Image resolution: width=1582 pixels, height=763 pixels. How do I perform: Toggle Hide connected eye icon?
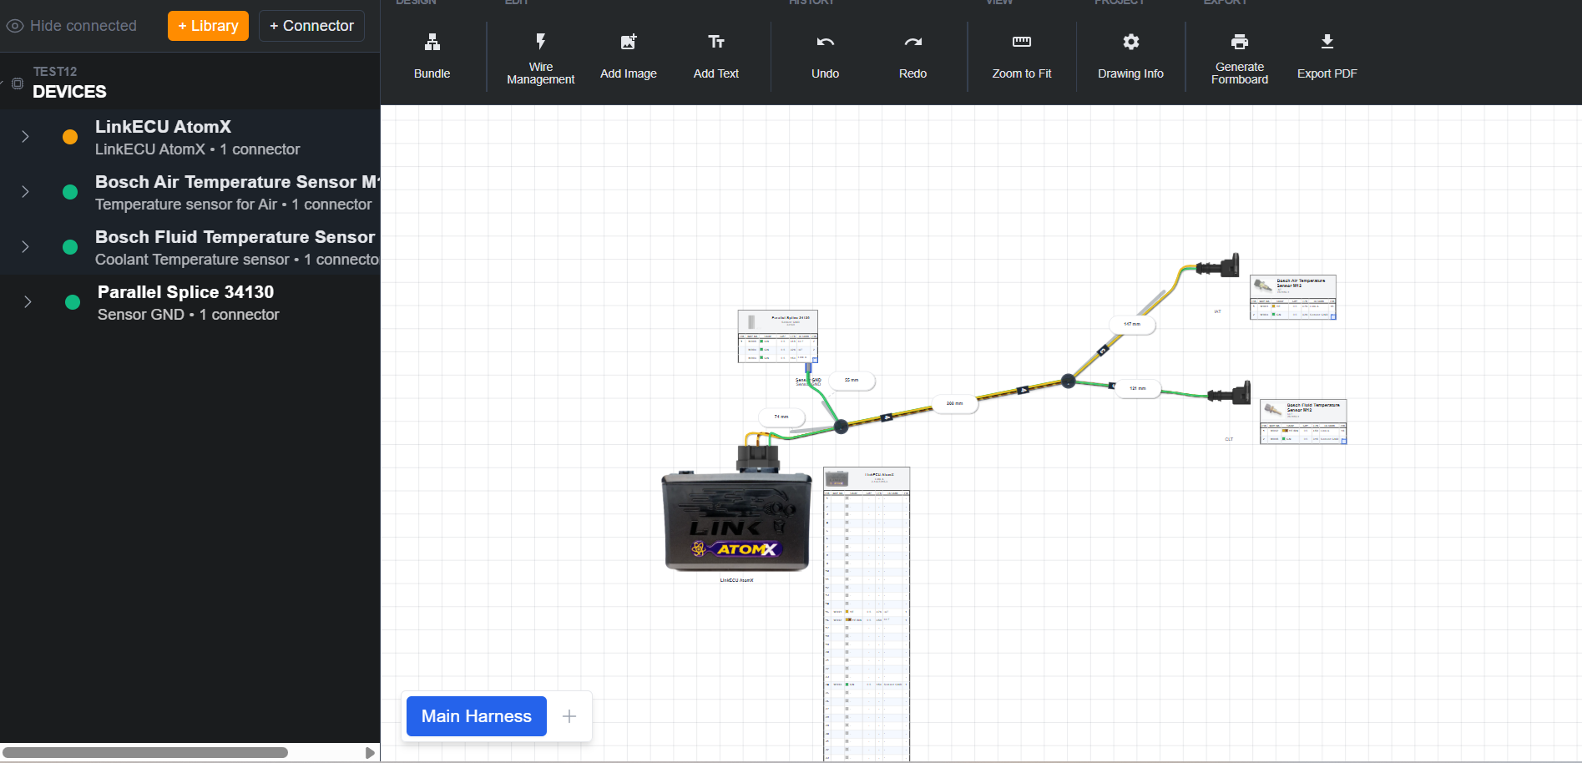pos(15,26)
